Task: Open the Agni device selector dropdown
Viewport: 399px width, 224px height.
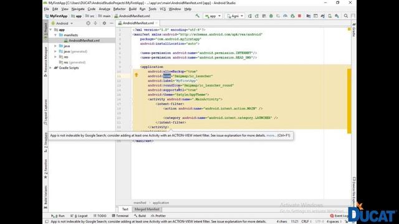Action: 235,16
